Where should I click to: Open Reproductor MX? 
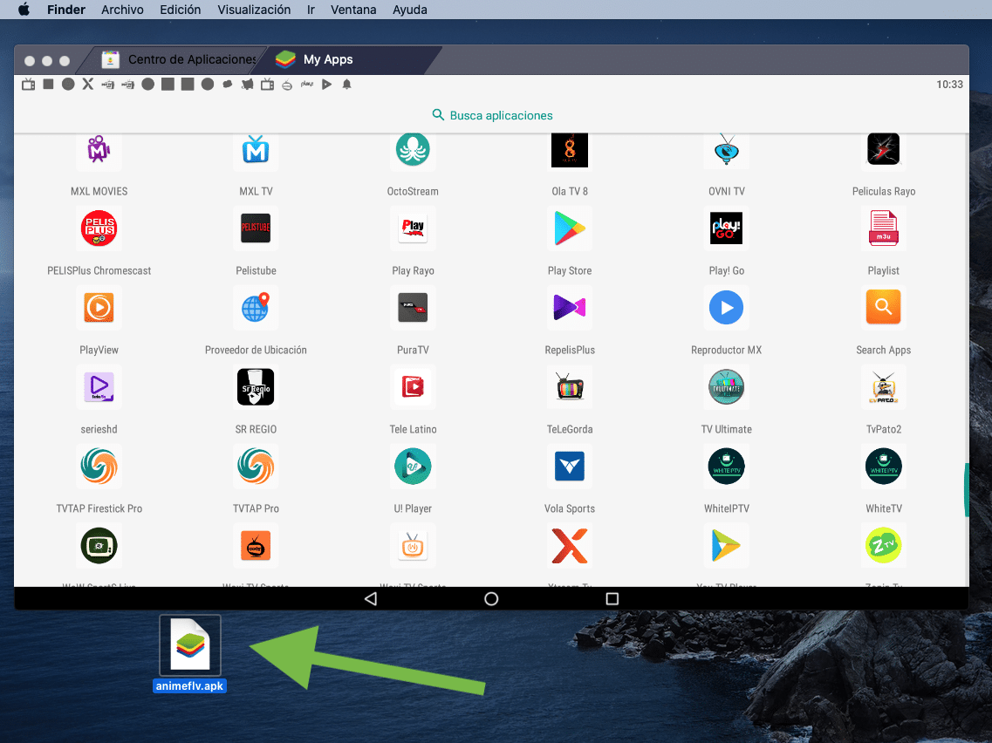point(727,307)
